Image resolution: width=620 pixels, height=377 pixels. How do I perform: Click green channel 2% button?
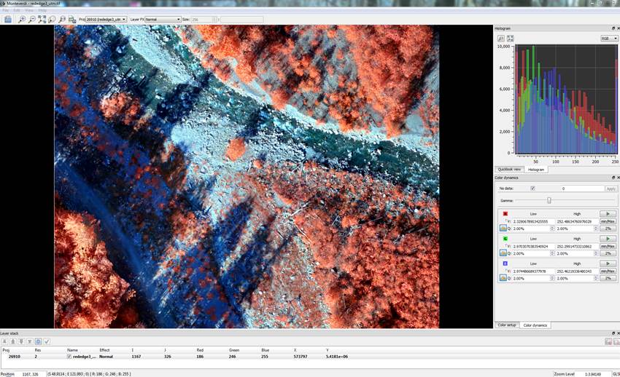608,253
